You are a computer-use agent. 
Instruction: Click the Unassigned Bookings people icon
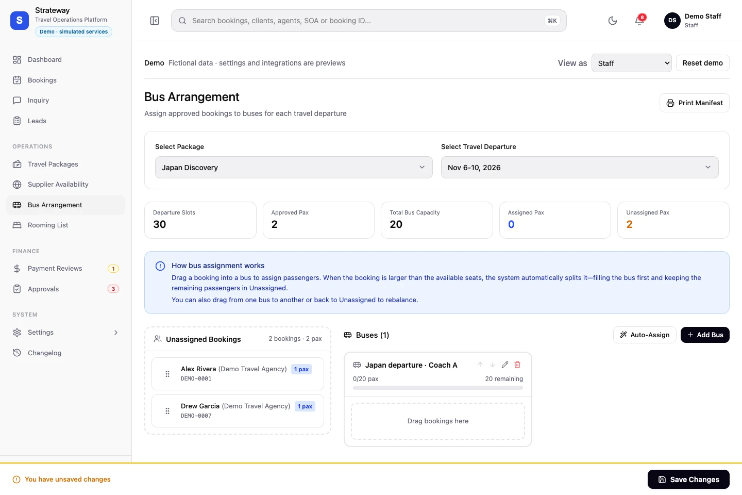click(158, 339)
